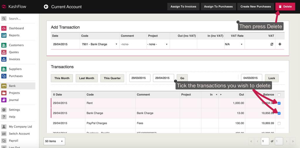Expand the VAT Rate dropdown
Image resolution: width=300 pixels, height=148 pixels.
pos(234,44)
